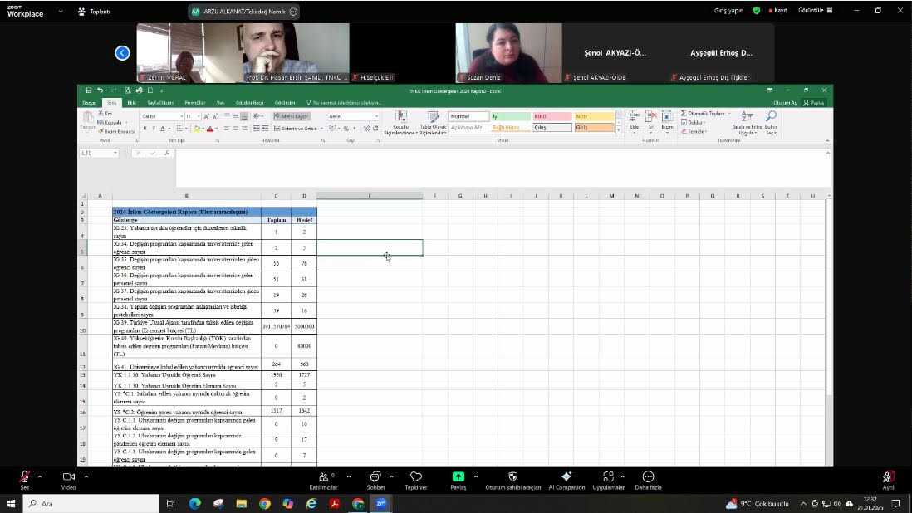Click the Otomatik Toplam sigma icon
This screenshot has height=513, width=912.
pos(684,113)
